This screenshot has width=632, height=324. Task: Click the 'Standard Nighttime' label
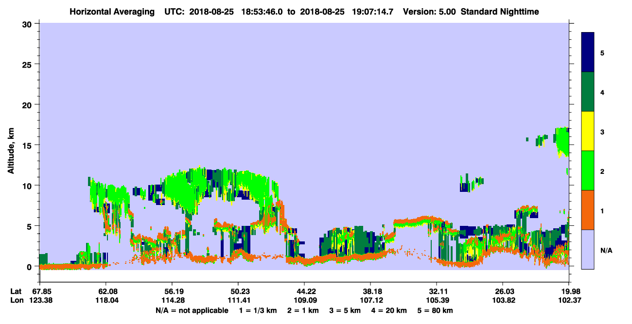pyautogui.click(x=500, y=11)
